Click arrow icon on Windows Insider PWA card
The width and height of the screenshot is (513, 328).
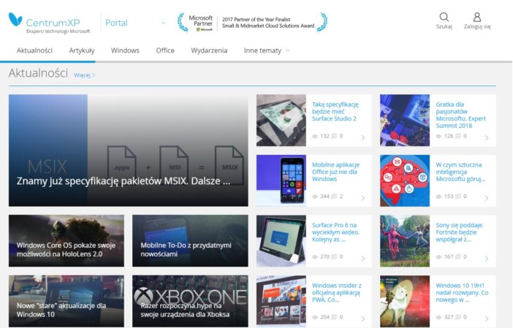363,319
